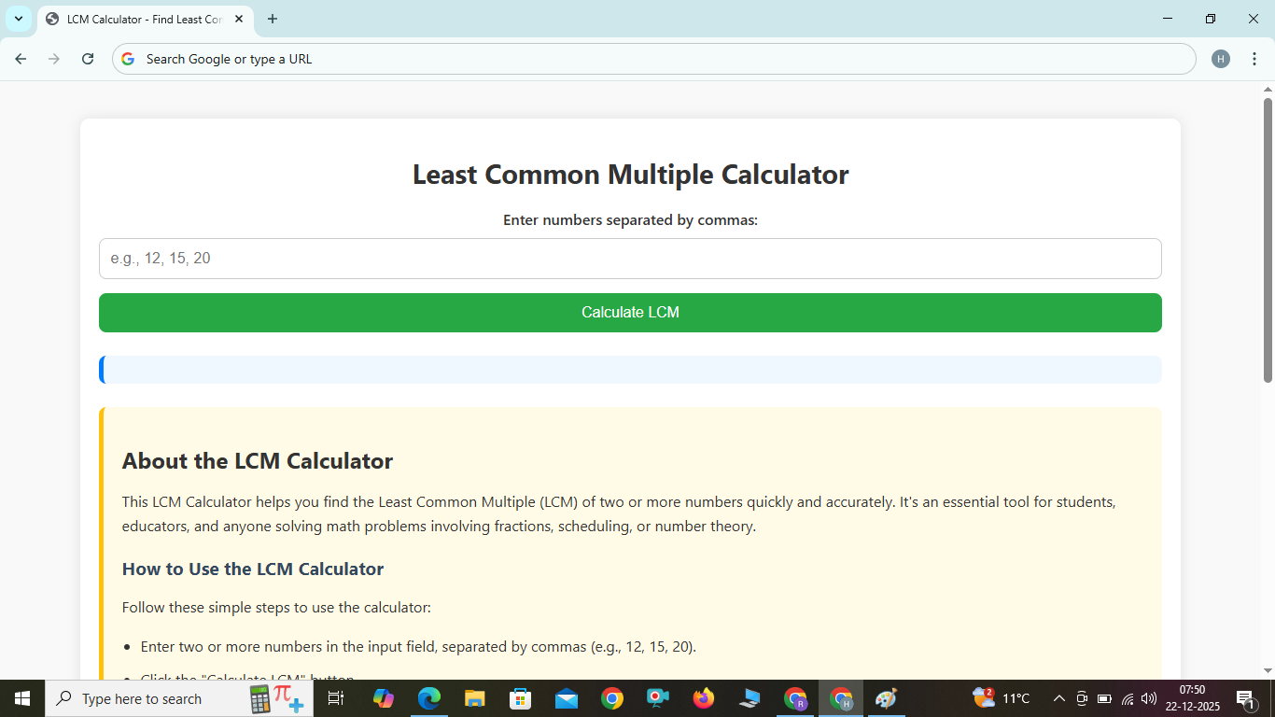Open Task View from the taskbar
This screenshot has width=1275, height=717.
[x=335, y=698]
